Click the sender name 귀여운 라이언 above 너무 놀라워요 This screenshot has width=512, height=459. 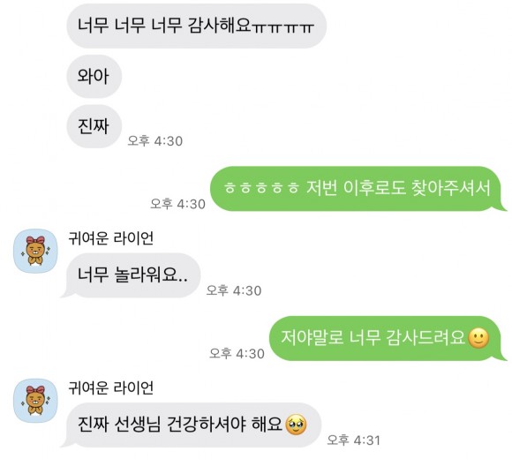coord(110,238)
